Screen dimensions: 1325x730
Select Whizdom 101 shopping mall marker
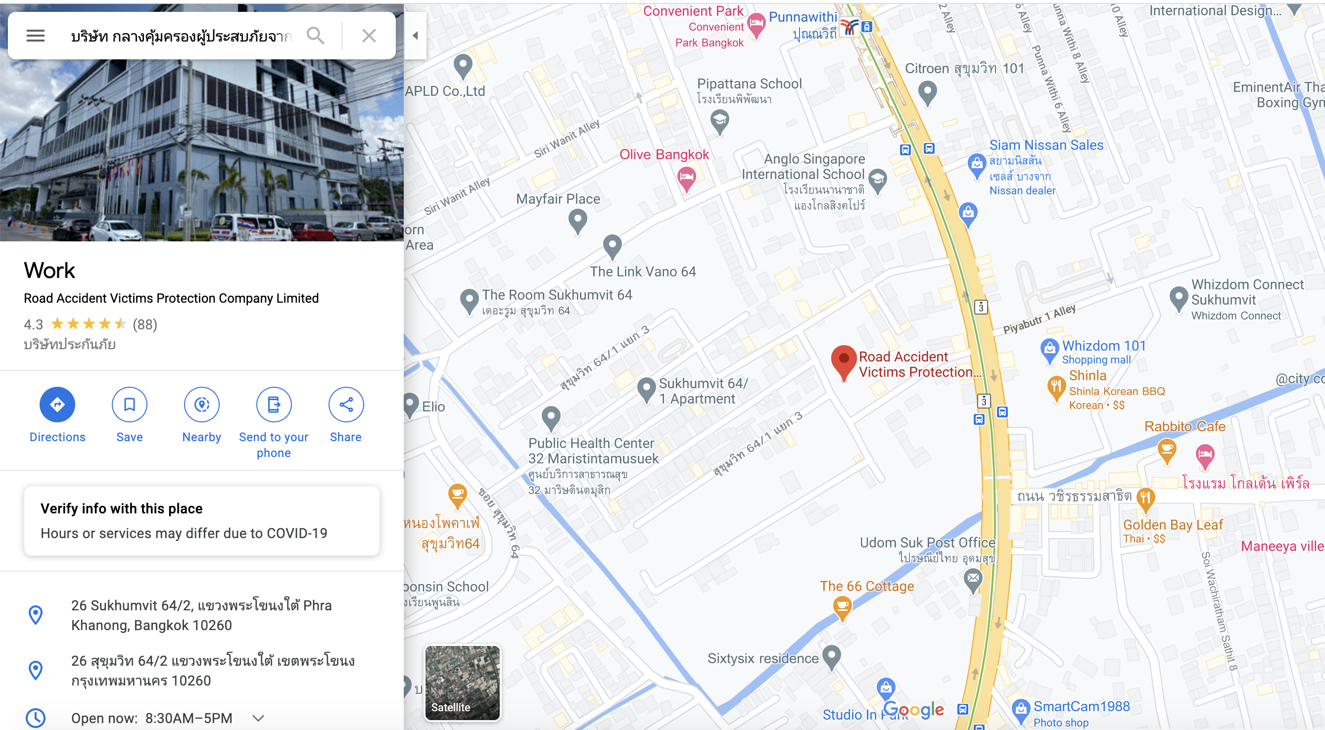tap(1049, 351)
